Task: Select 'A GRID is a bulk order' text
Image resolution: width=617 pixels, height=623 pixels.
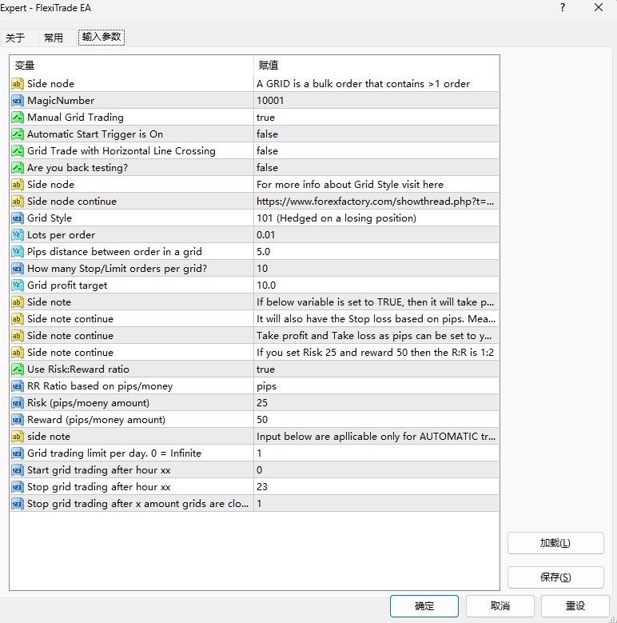Action: click(x=363, y=84)
